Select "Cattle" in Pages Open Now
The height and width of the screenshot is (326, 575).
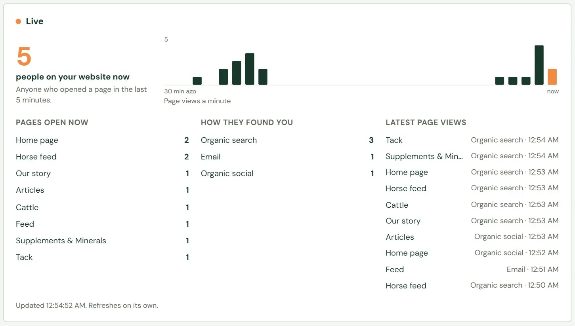(x=27, y=207)
